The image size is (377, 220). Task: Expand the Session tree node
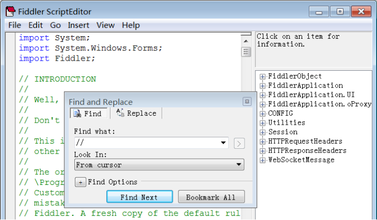pos(262,133)
